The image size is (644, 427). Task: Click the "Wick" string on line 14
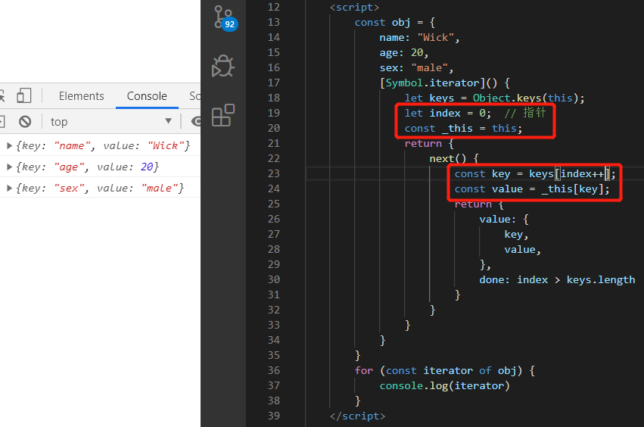[436, 38]
